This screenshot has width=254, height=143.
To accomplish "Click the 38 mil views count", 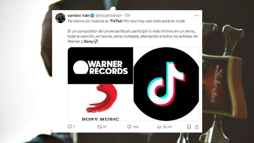I will (167, 127).
